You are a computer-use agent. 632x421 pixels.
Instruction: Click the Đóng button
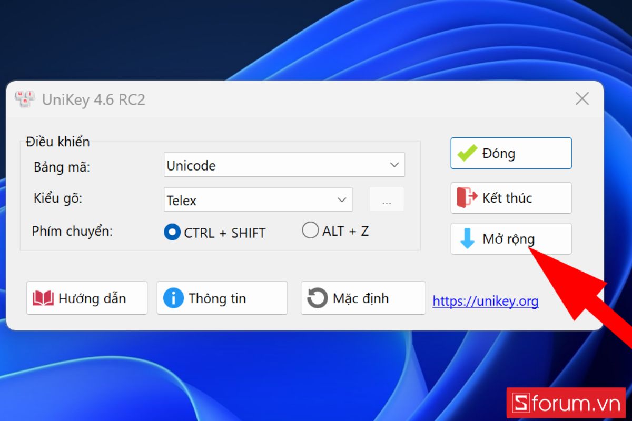point(511,153)
